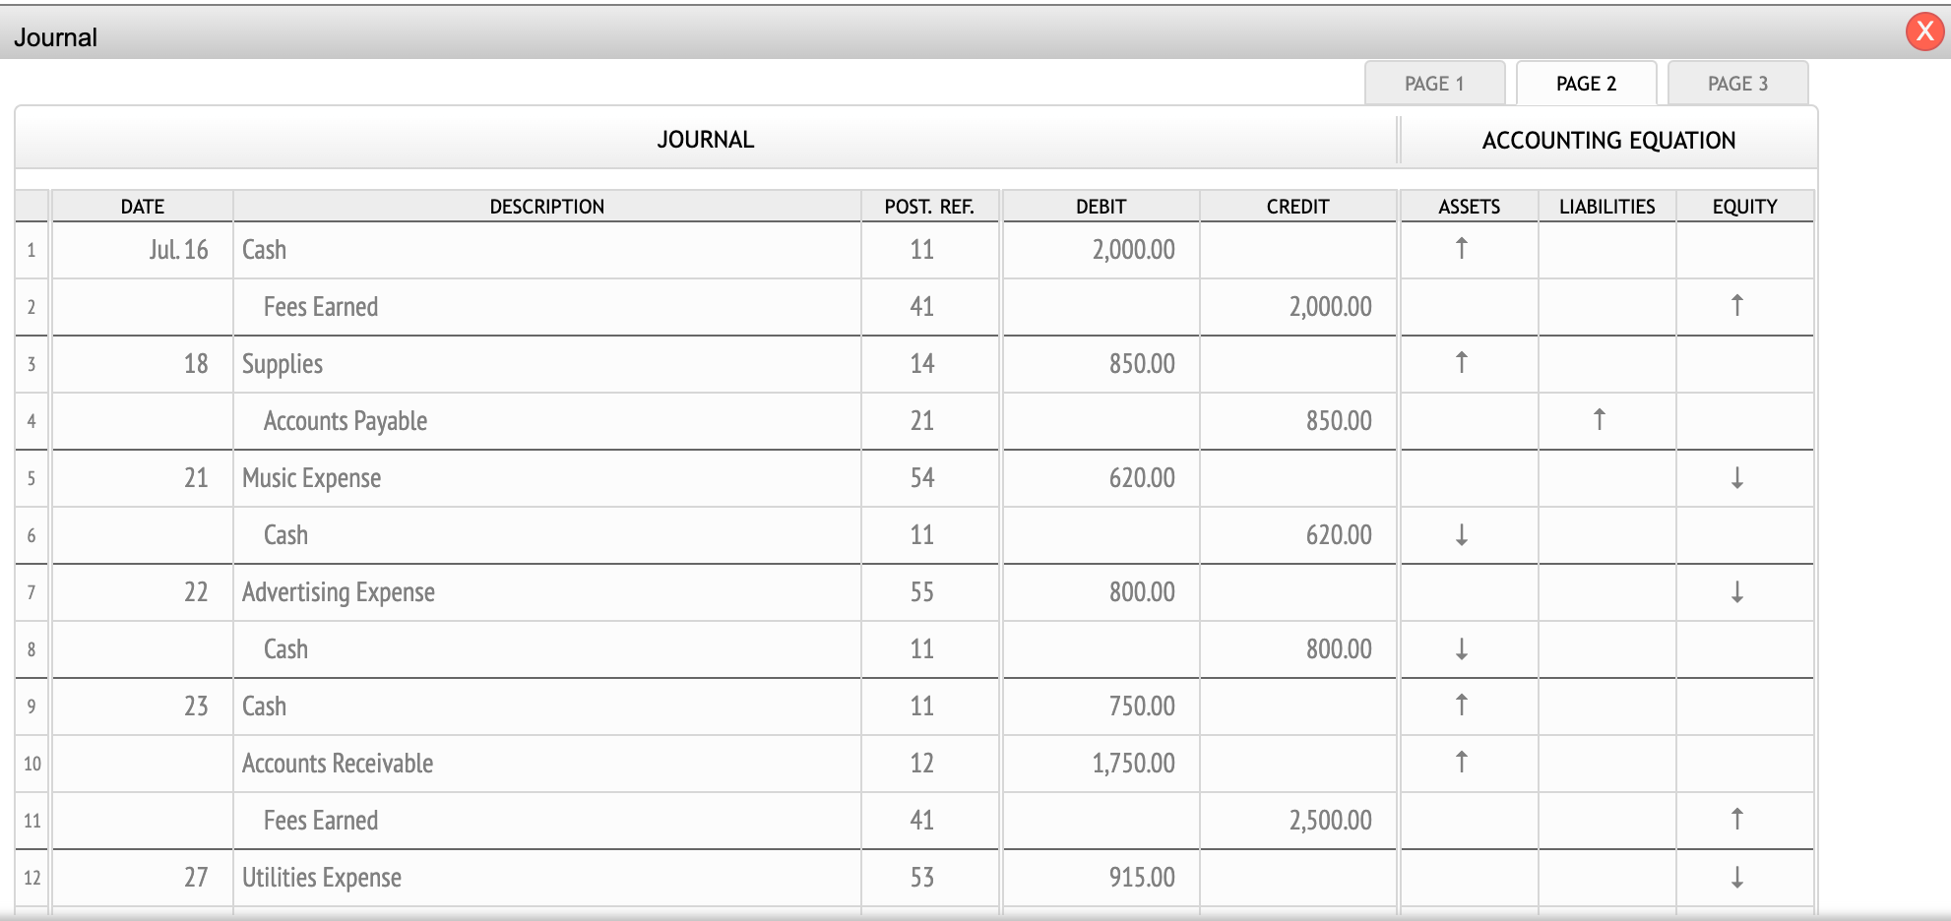Switch to the PAGE 1 tab

(x=1436, y=83)
